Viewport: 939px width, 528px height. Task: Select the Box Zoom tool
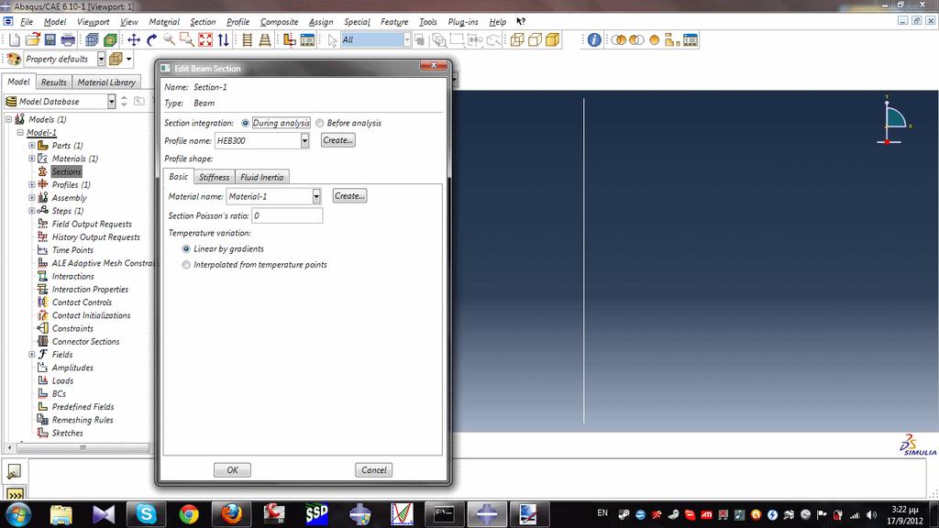click(187, 40)
